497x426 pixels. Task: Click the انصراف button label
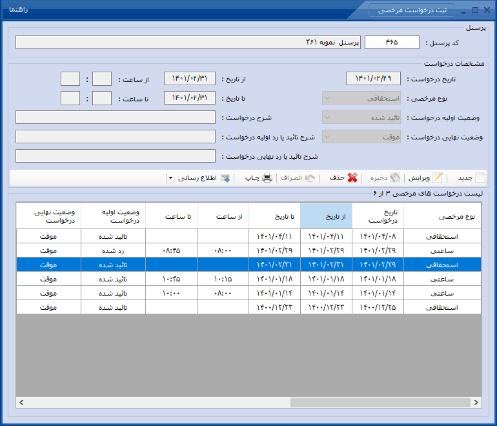click(291, 178)
